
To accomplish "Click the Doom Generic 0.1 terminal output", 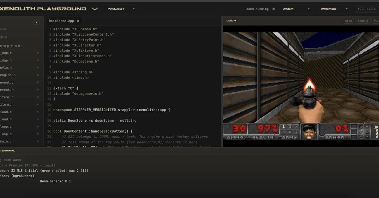I will click(x=56, y=181).
